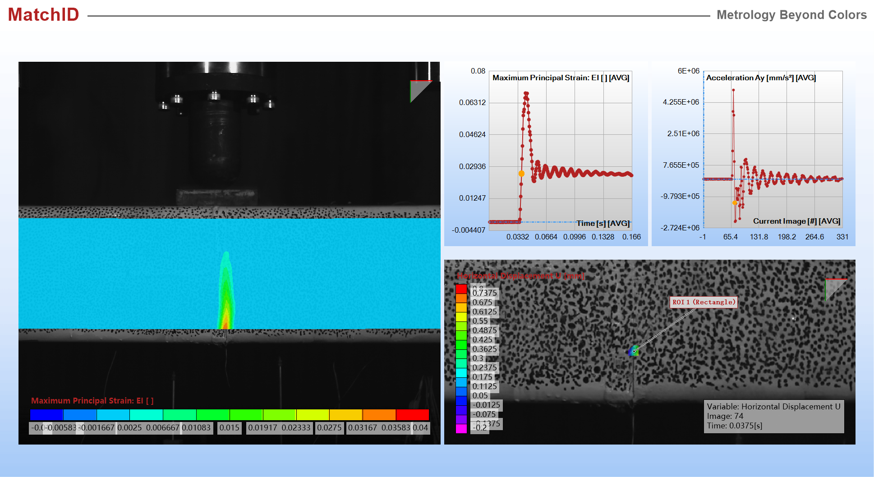Click the 0.1125 label in the displacement legend

click(484, 386)
